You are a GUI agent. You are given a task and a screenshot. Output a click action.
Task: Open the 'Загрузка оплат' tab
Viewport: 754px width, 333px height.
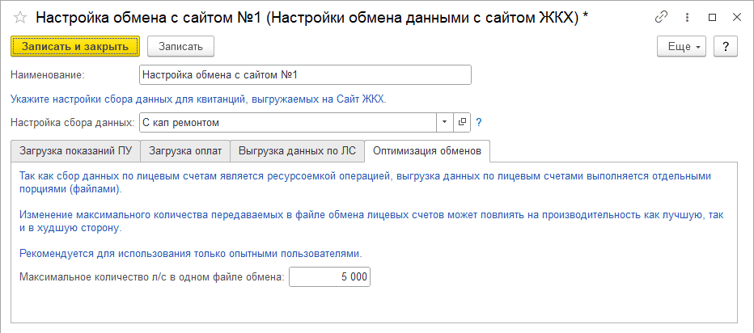[x=185, y=151]
